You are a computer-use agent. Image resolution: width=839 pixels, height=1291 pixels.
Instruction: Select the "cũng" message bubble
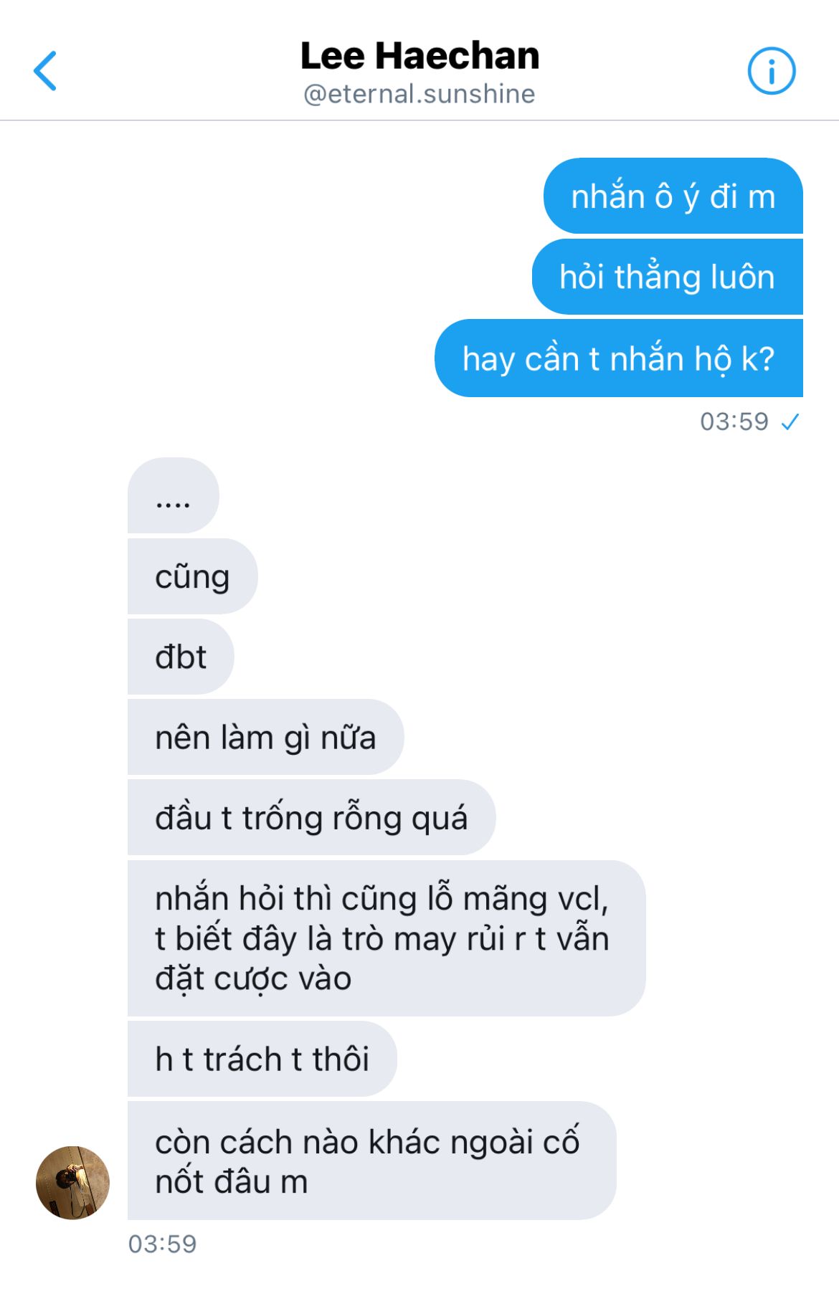pos(192,576)
